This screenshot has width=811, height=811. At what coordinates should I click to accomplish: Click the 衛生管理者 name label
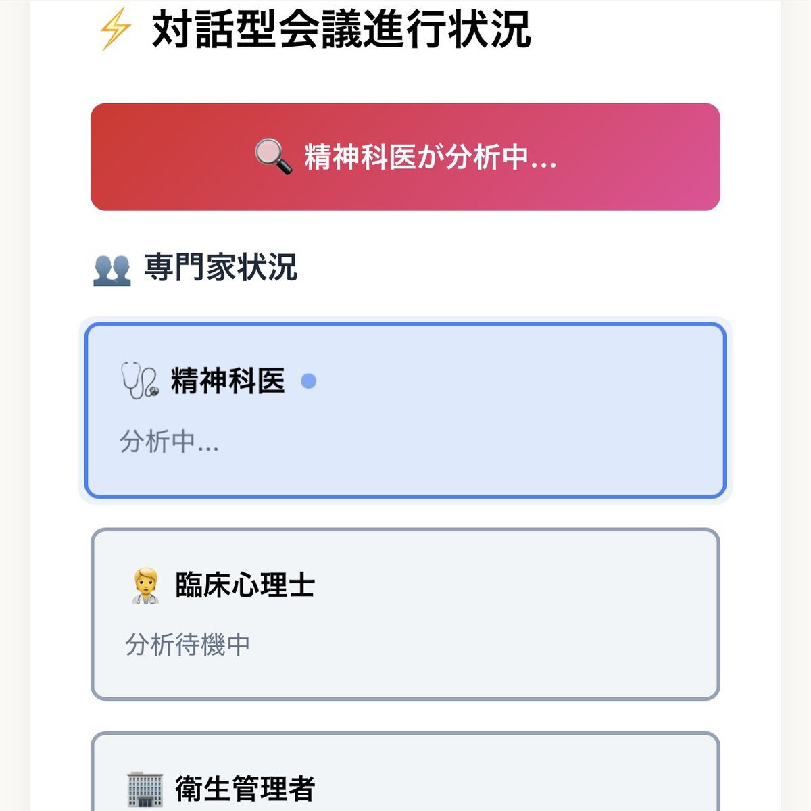coord(245,789)
